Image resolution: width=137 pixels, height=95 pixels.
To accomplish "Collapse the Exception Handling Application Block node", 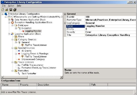I will [9, 23].
